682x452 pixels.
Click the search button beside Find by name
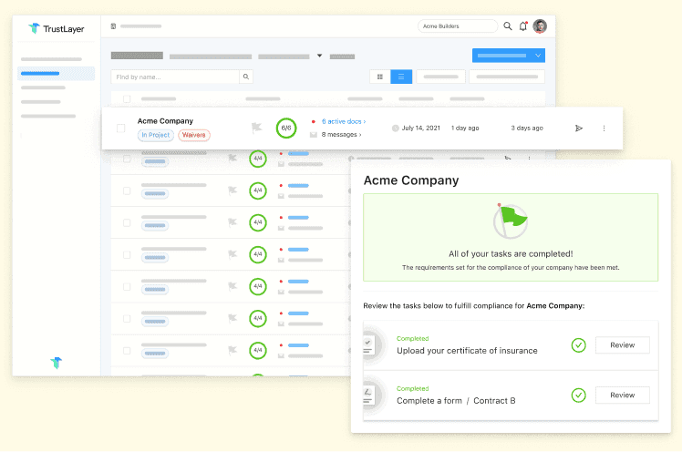(x=246, y=77)
